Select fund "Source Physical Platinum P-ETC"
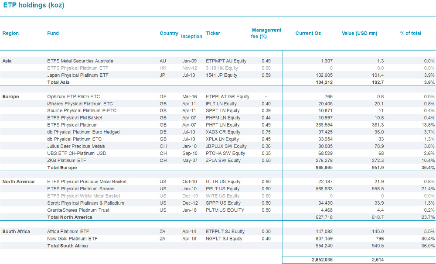This screenshot has width=436, height=264. (x=82, y=111)
